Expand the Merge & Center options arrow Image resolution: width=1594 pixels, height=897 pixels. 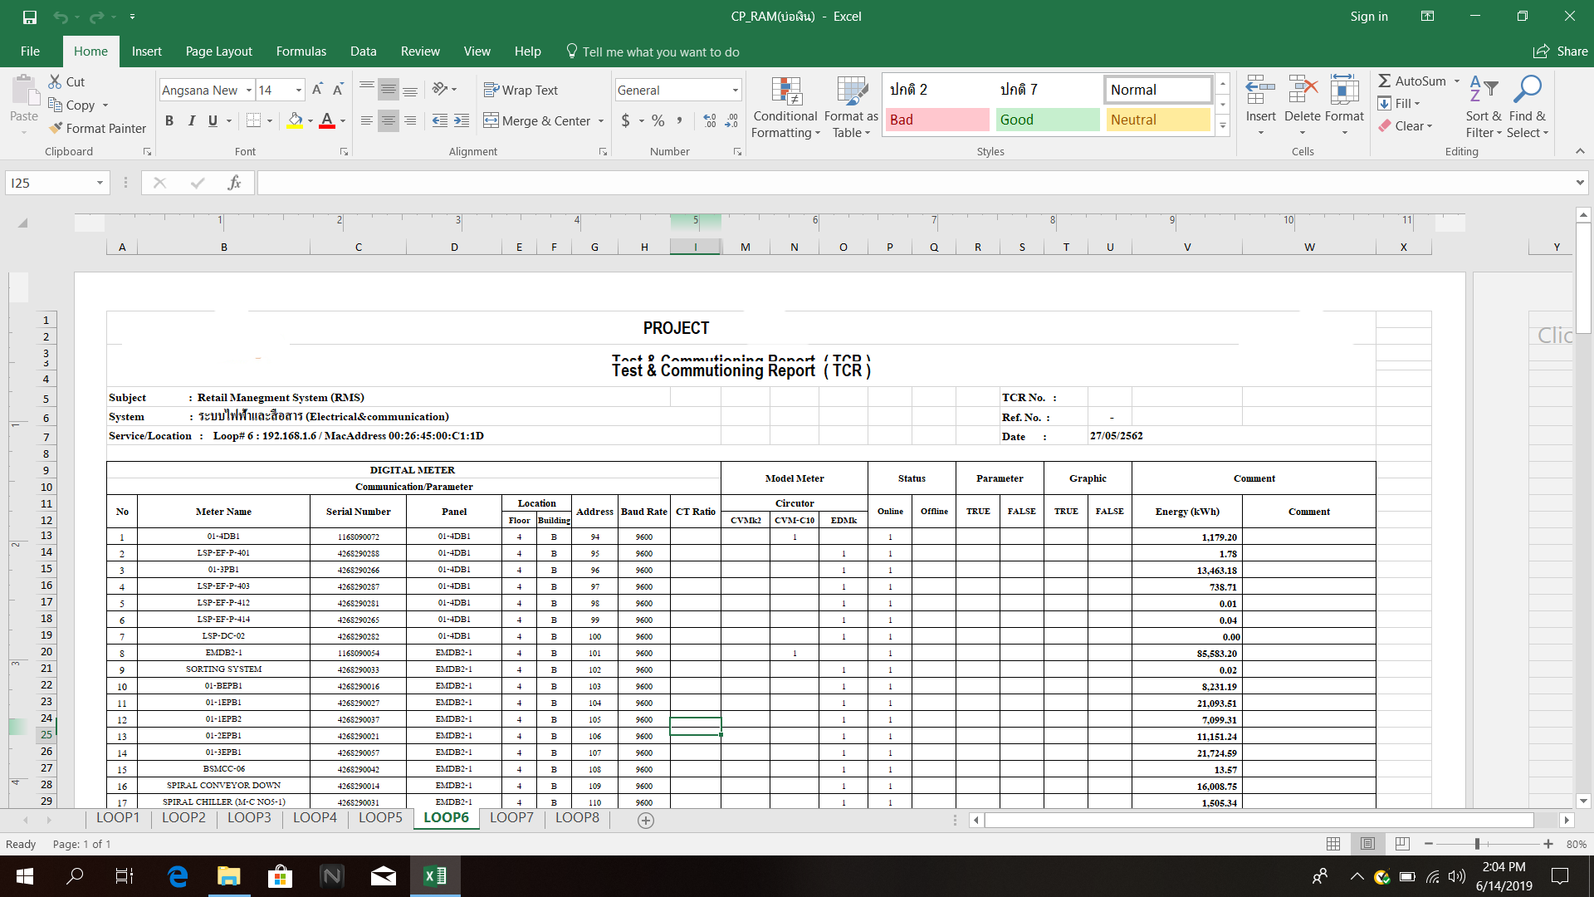(x=600, y=121)
